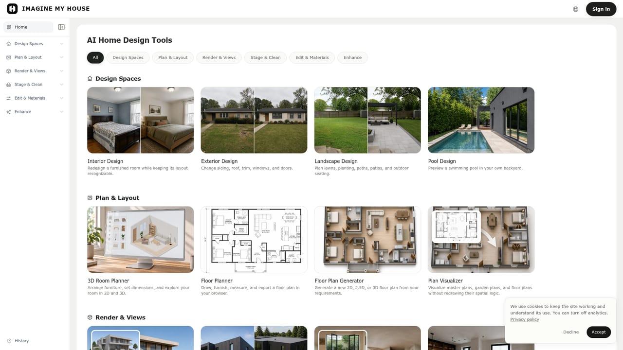Open the language globe icon
Viewport: 623px width, 350px height.
pyautogui.click(x=576, y=9)
